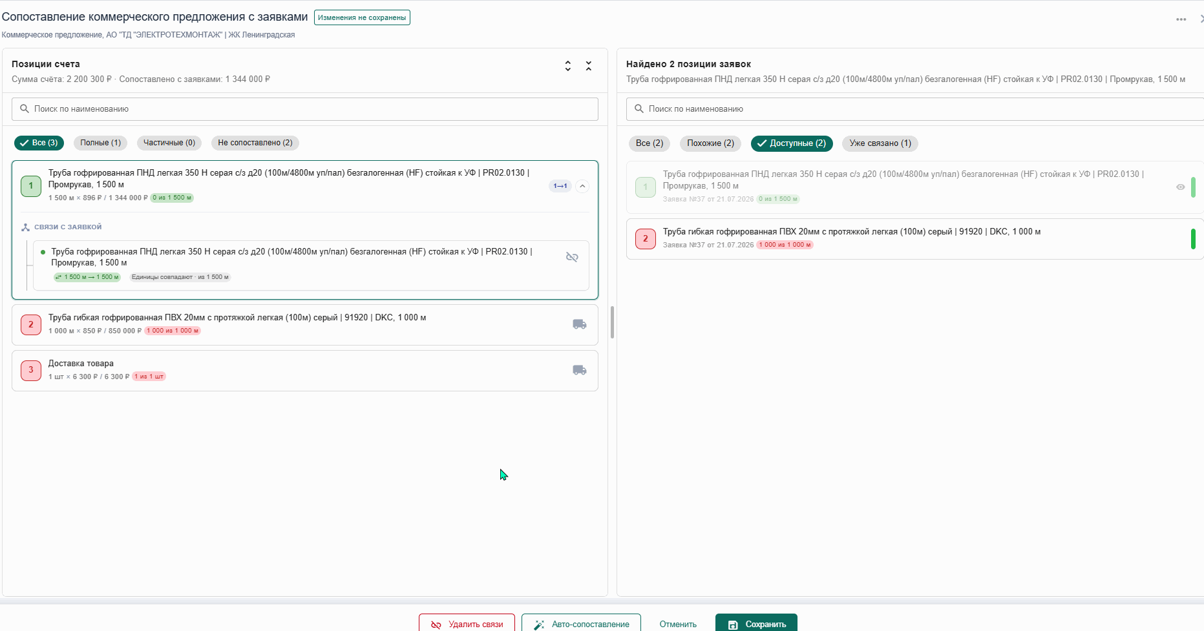Click the hierarchy icon beside СВЯЗИ С ЗАЯВКОЙ
The image size is (1204, 631).
(26, 227)
